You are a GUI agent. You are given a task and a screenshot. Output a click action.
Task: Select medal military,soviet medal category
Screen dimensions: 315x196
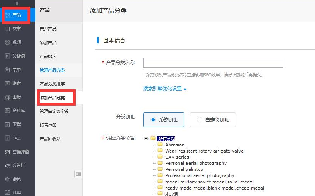coord(209,182)
